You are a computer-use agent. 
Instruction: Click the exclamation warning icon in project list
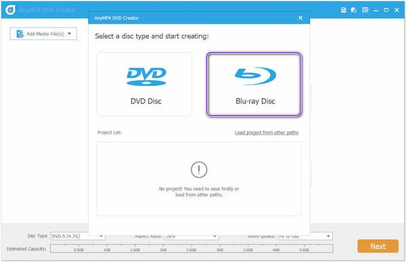coord(199,170)
